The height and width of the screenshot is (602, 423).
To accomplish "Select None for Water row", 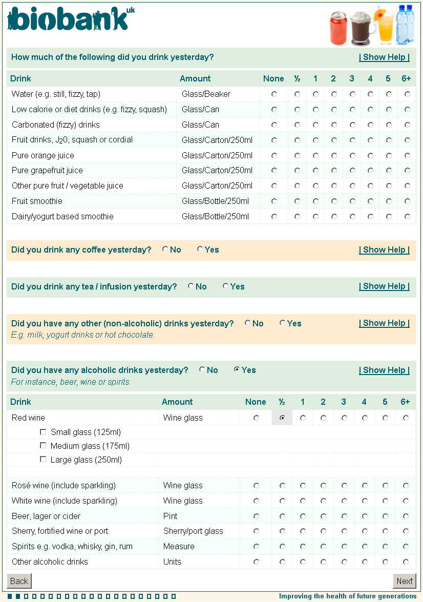I will click(274, 94).
